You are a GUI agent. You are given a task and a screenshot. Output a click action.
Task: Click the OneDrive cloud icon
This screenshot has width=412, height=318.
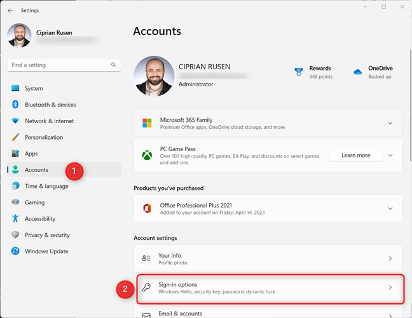pos(357,72)
